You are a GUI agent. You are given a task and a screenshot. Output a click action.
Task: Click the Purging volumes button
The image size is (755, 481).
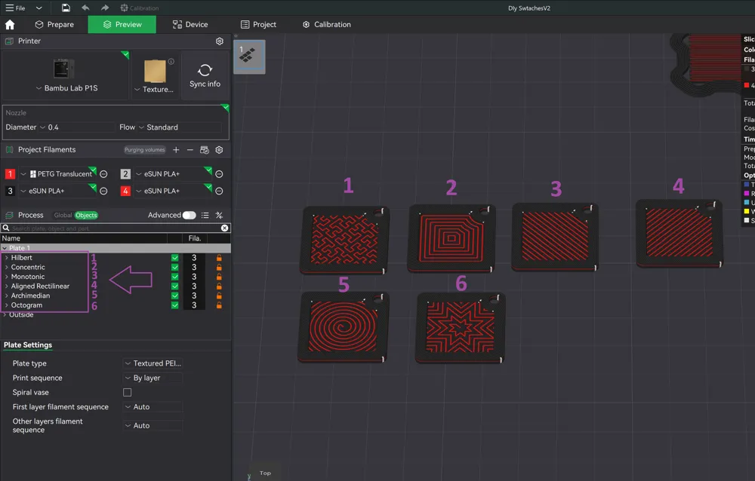tap(144, 150)
